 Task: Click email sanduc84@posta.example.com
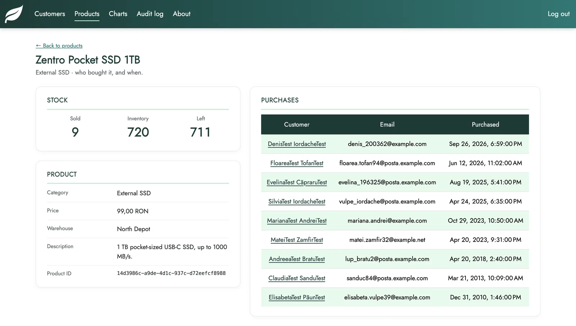click(x=387, y=278)
